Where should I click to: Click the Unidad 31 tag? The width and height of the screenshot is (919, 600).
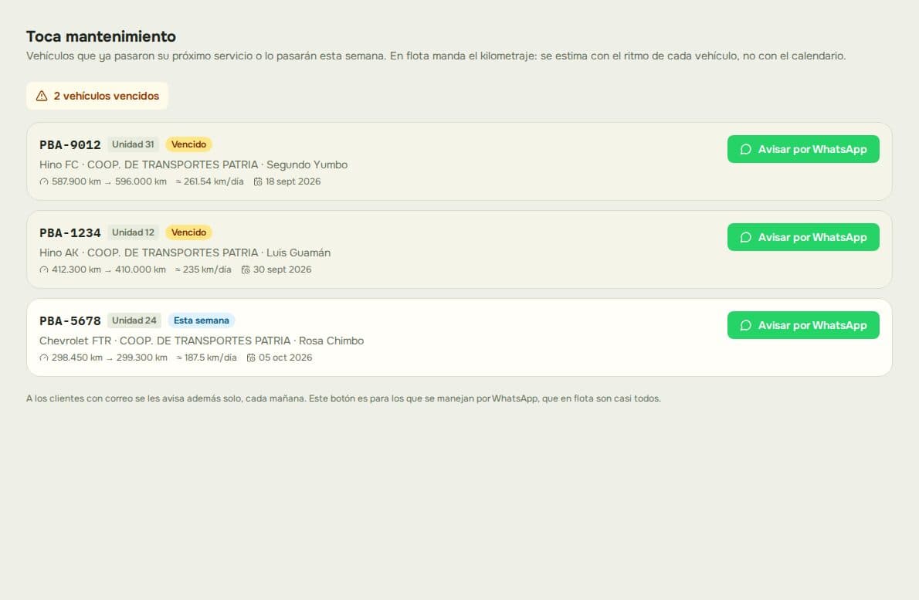133,144
